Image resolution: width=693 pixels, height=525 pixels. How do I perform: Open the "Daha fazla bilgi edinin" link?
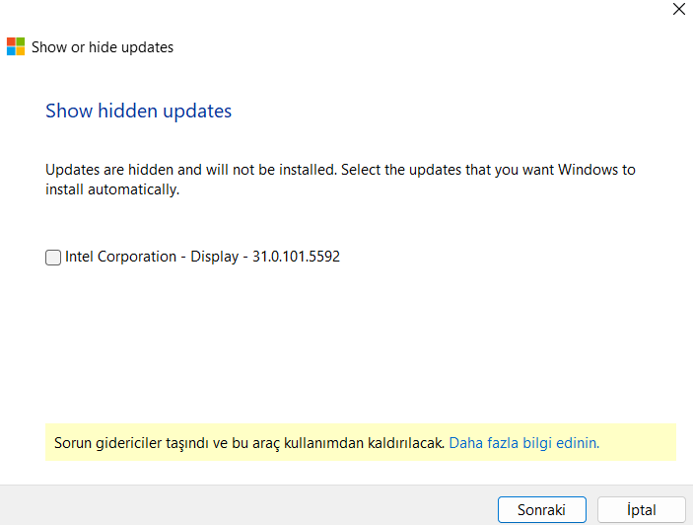523,443
